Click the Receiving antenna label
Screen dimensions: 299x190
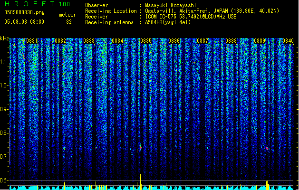(109, 22)
